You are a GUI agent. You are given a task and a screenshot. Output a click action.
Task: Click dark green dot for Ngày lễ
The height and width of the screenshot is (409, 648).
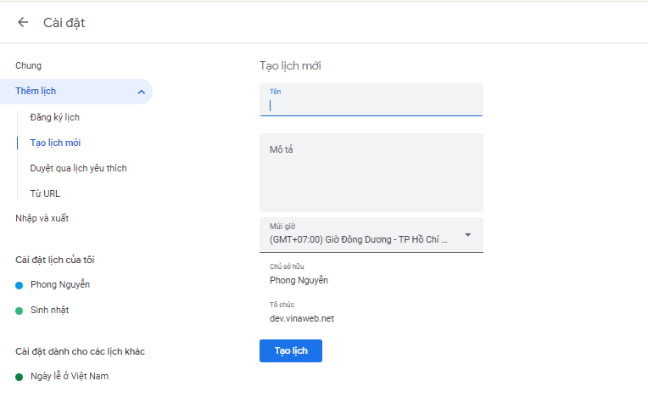click(20, 377)
